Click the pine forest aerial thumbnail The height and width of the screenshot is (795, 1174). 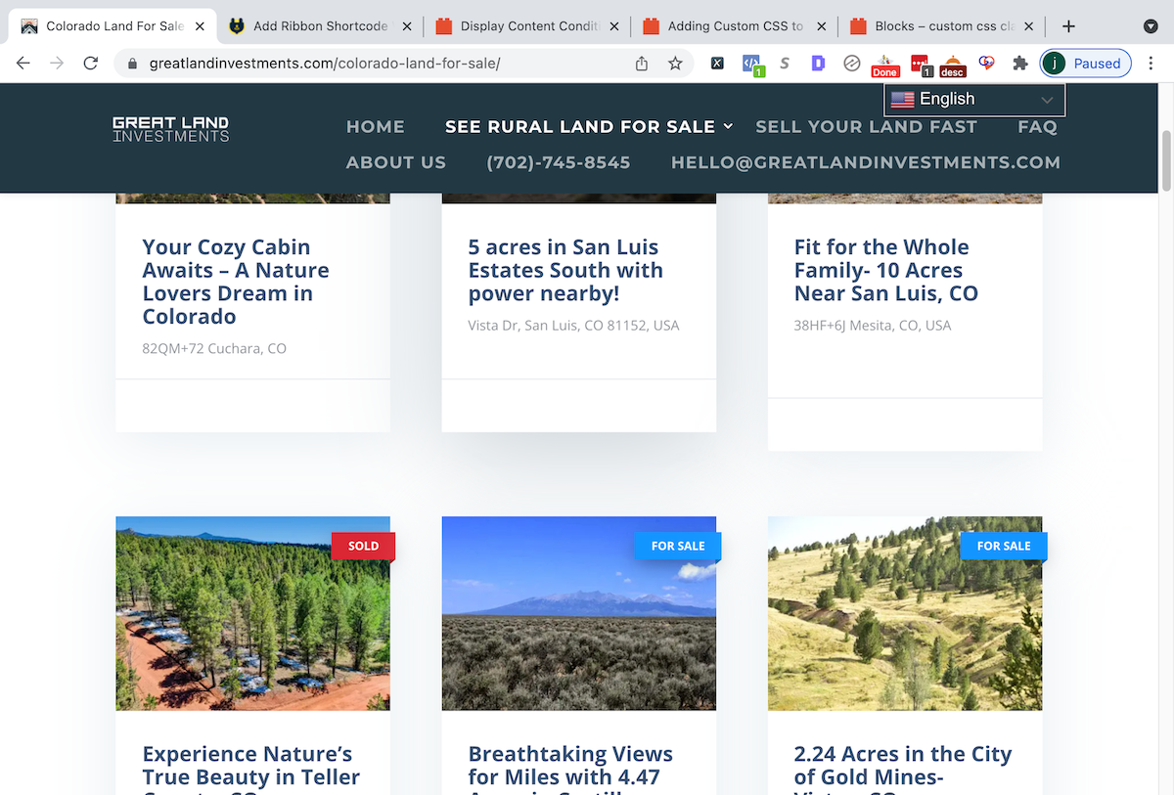point(252,613)
